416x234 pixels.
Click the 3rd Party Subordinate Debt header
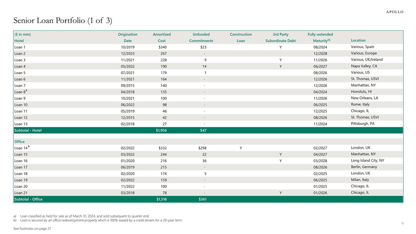pyautogui.click(x=281, y=37)
